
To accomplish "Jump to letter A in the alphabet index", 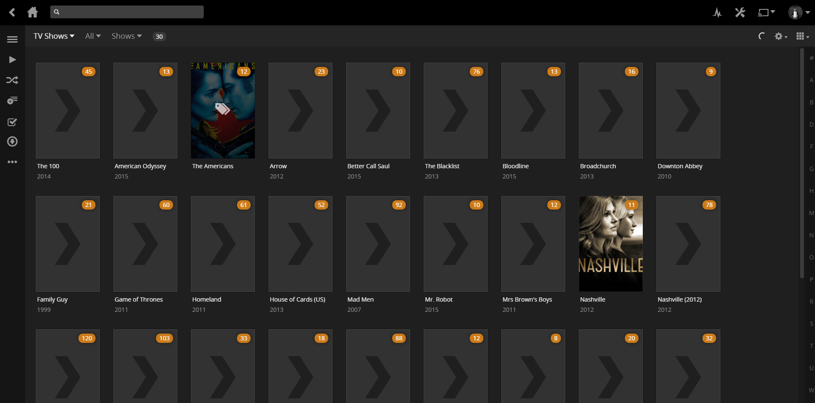I will 811,80.
